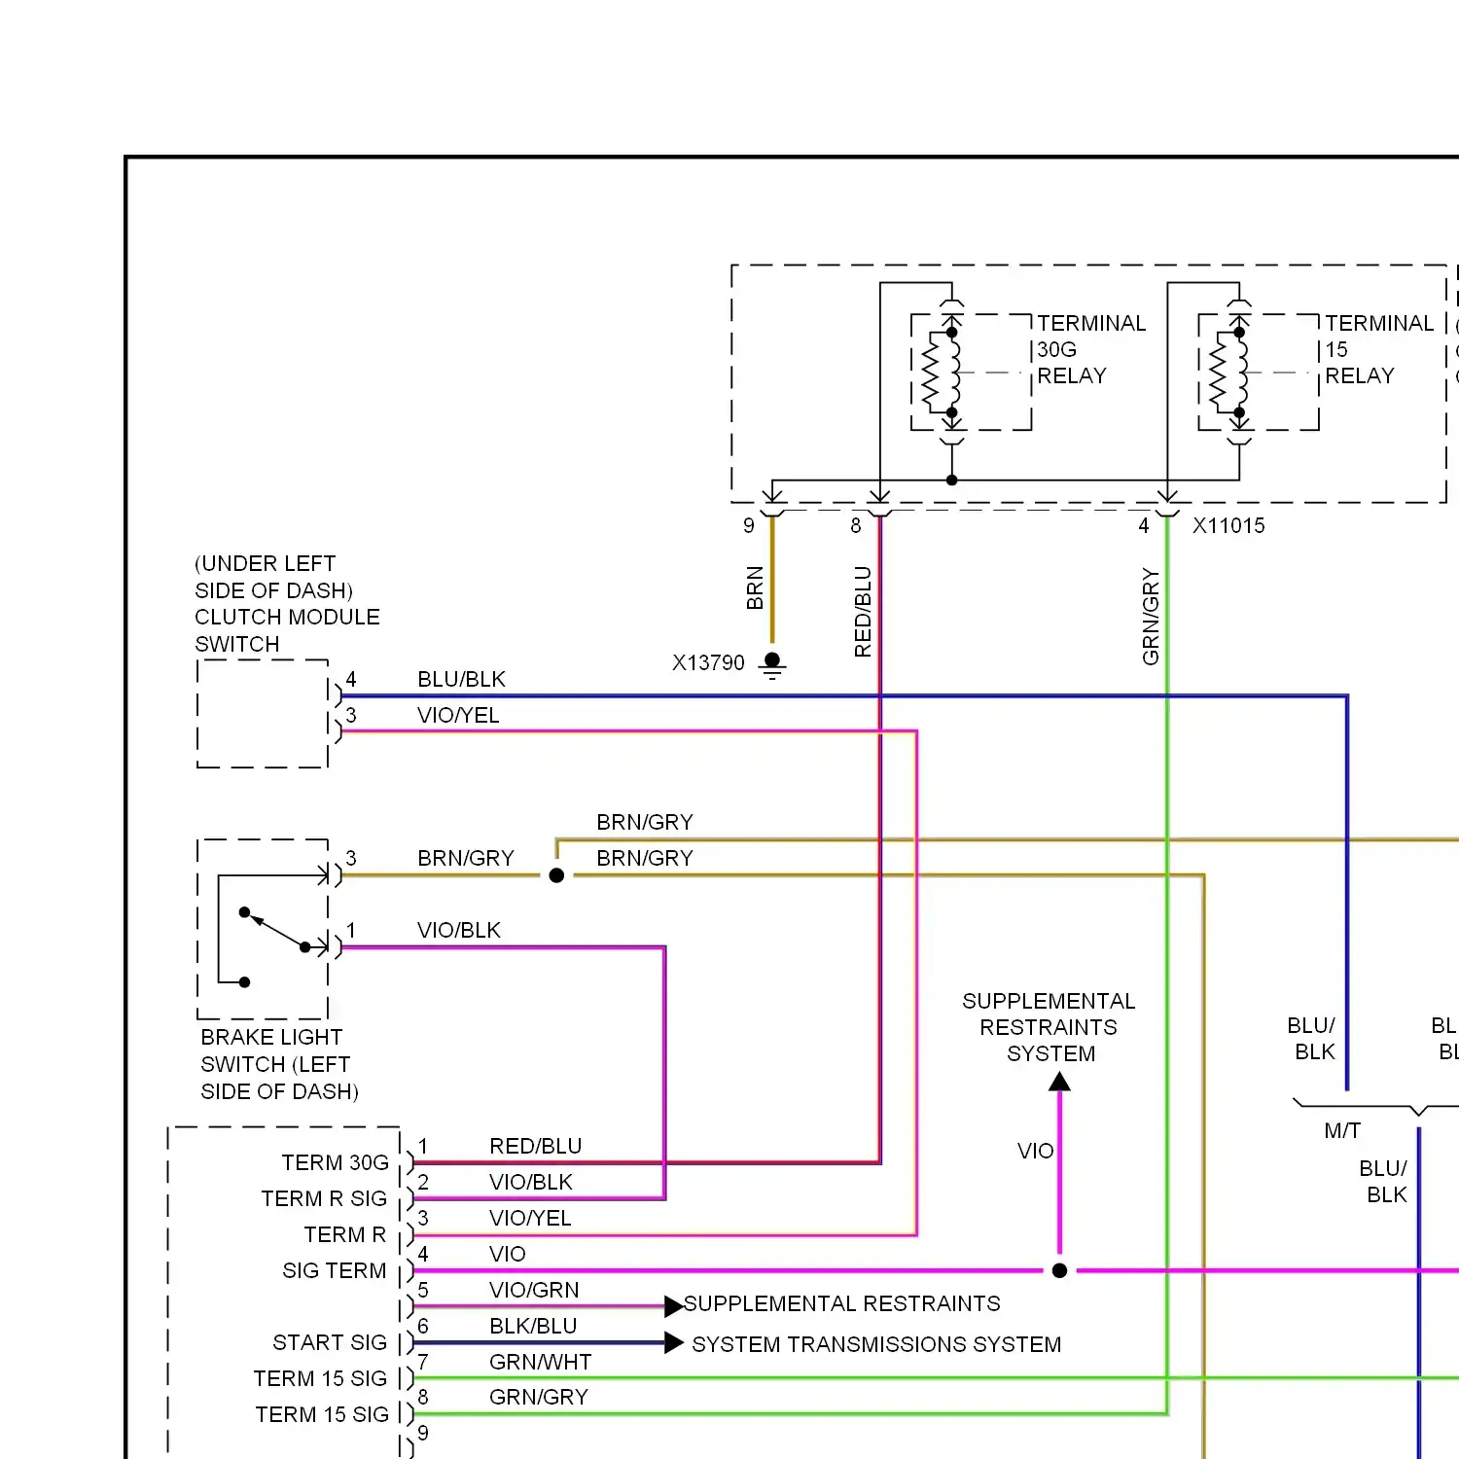Click the VIO label beside the upward arrow
1459x1459 pixels.
tap(1035, 1152)
